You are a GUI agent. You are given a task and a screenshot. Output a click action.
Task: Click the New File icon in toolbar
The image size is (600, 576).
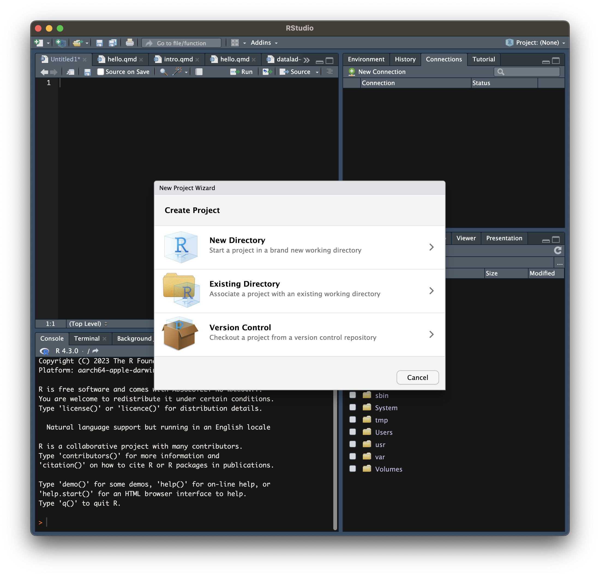coord(38,43)
